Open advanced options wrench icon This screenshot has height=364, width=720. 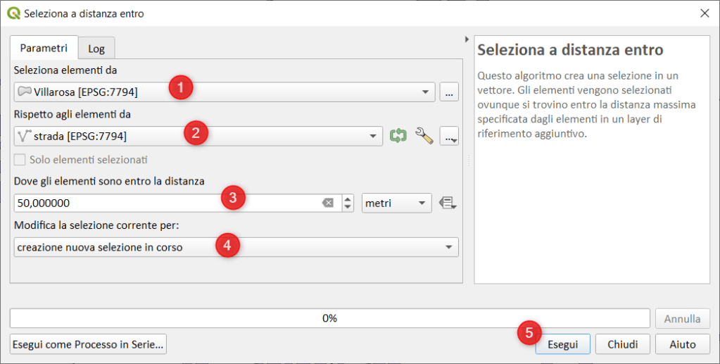424,136
